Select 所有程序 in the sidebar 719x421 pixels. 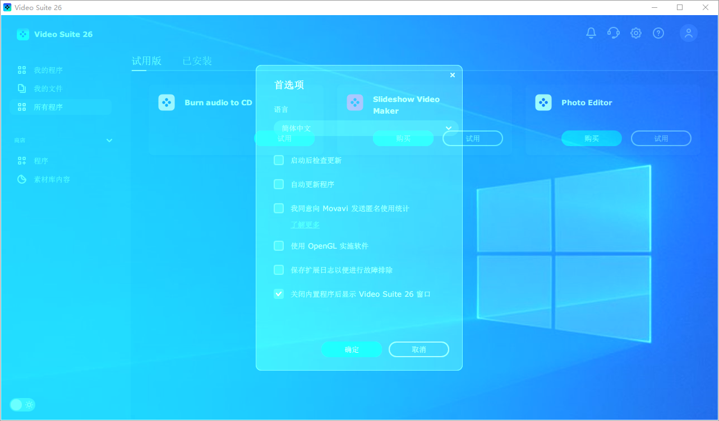click(x=61, y=107)
